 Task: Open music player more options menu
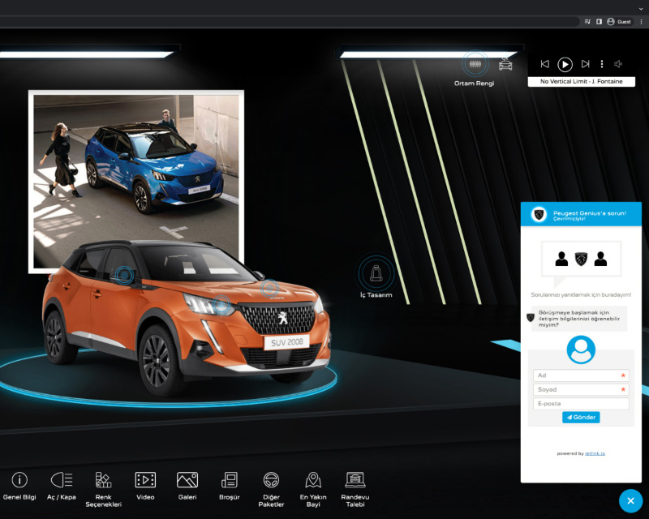pos(602,64)
